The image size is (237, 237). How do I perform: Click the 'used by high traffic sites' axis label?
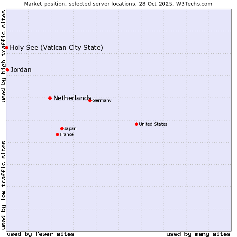pyautogui.click(x=4, y=56)
